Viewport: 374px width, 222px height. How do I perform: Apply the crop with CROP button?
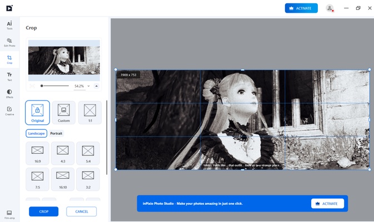point(44,211)
